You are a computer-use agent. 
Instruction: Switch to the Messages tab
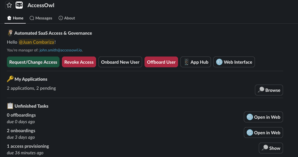tap(41, 18)
